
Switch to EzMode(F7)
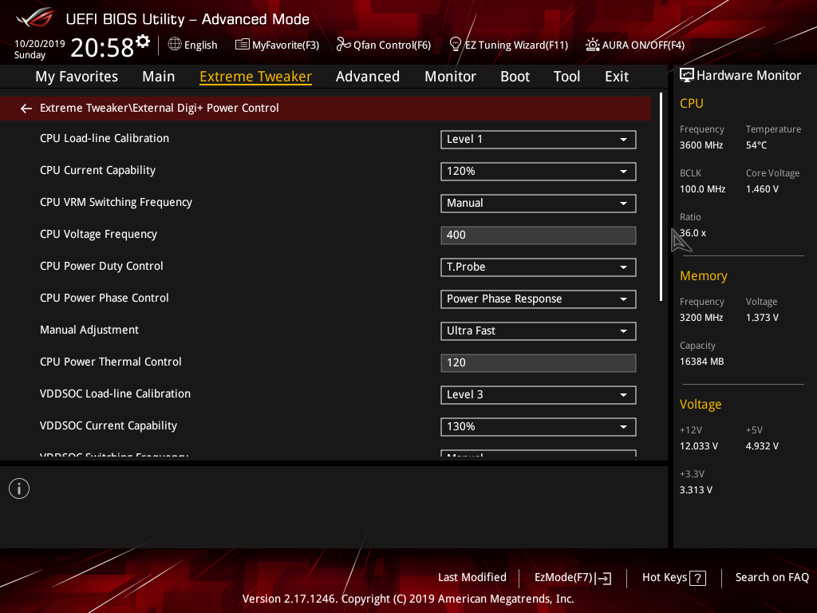coord(573,578)
